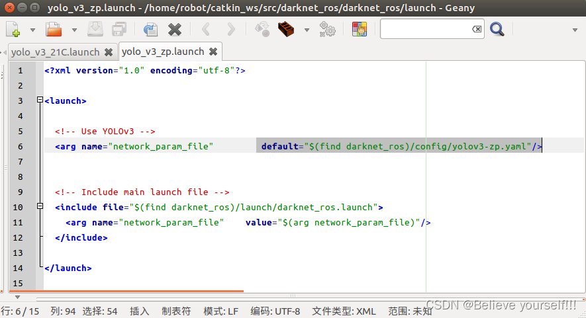Click status bar line indicator 行: 6 / 15
Image resolution: width=586 pixels, height=318 pixels.
[x=20, y=311]
